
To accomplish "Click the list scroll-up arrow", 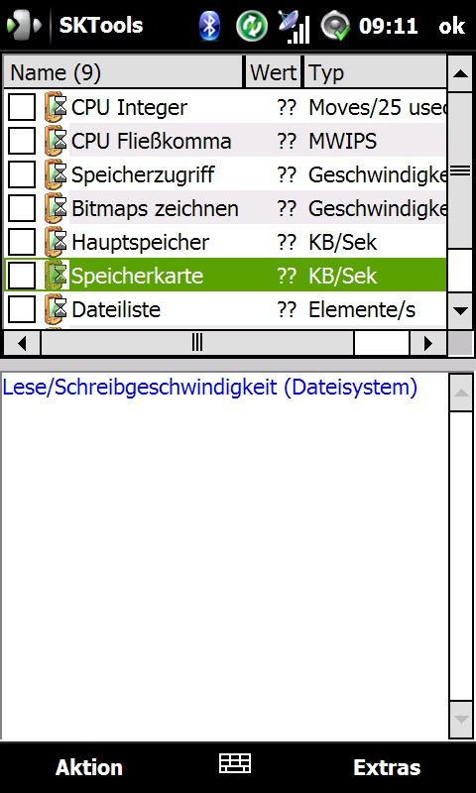I will tap(460, 73).
